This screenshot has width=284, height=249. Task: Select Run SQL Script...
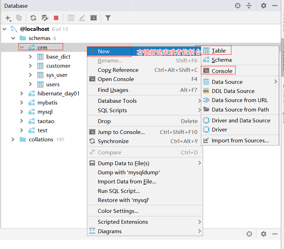[x=145, y=191]
